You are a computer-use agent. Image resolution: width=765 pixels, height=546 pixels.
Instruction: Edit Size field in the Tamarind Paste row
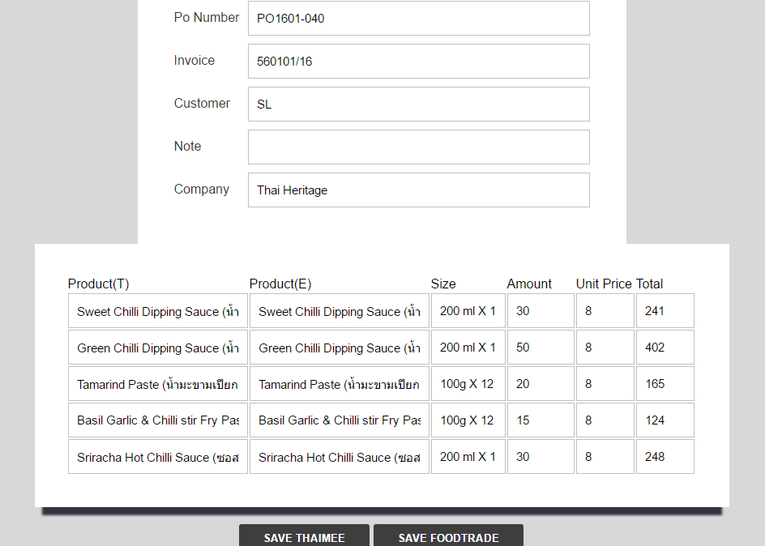coord(468,384)
